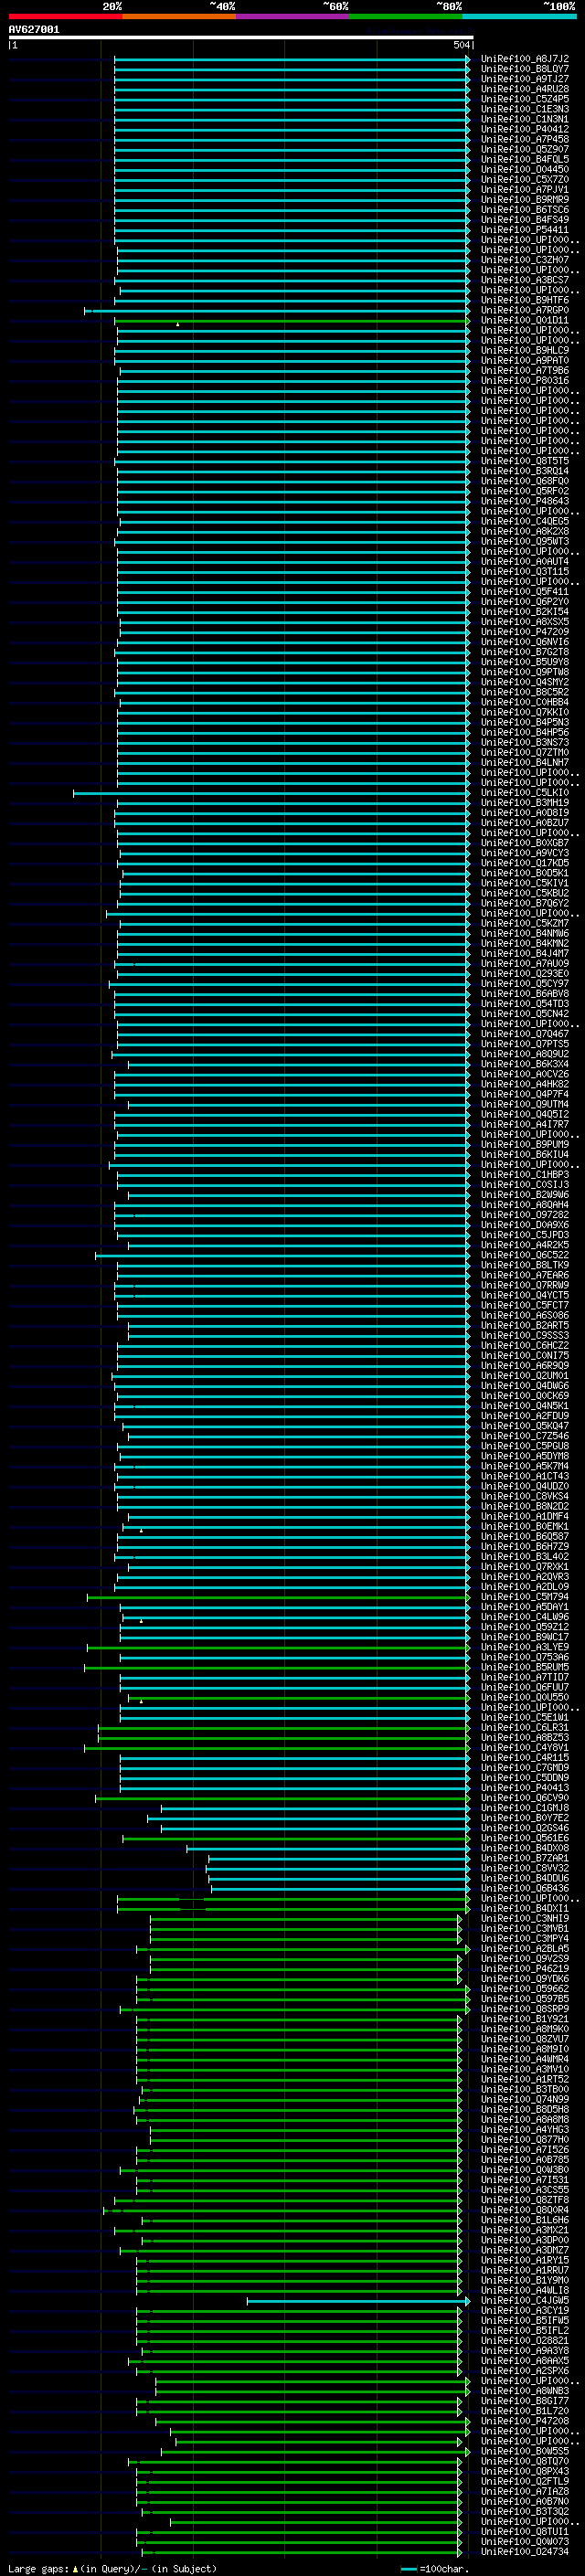
Task: Select the hit label UniRef100_C4JGW5
Action: [525, 2300]
